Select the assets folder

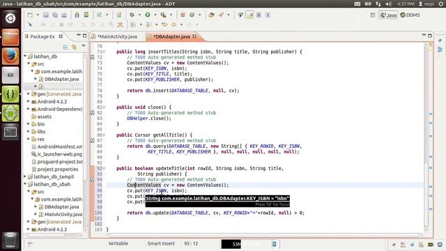44,116
